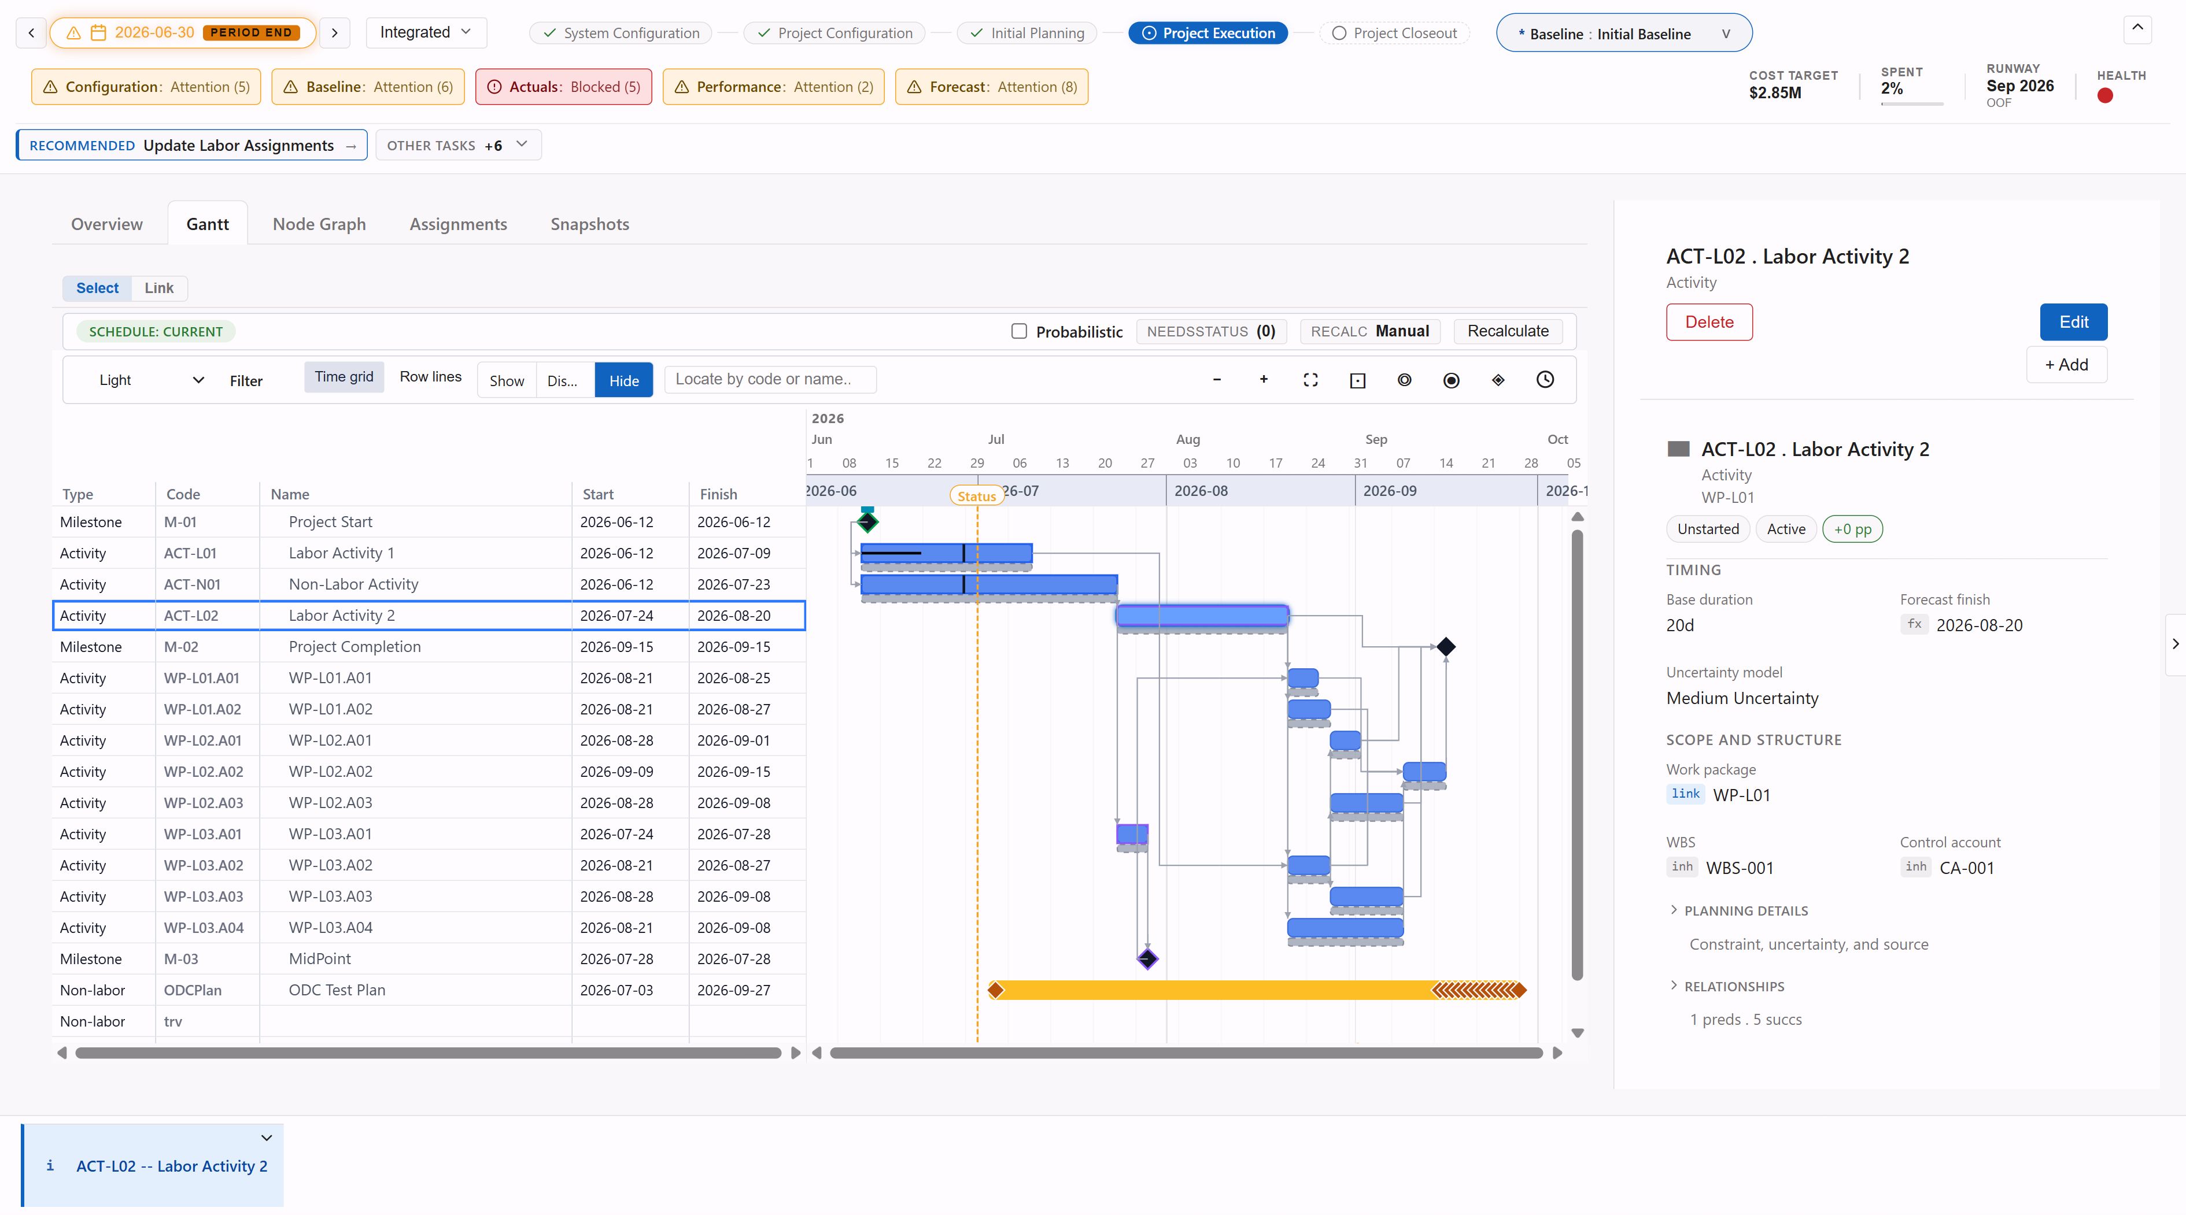Click the + Add button
This screenshot has width=2186, height=1215.
[2066, 365]
